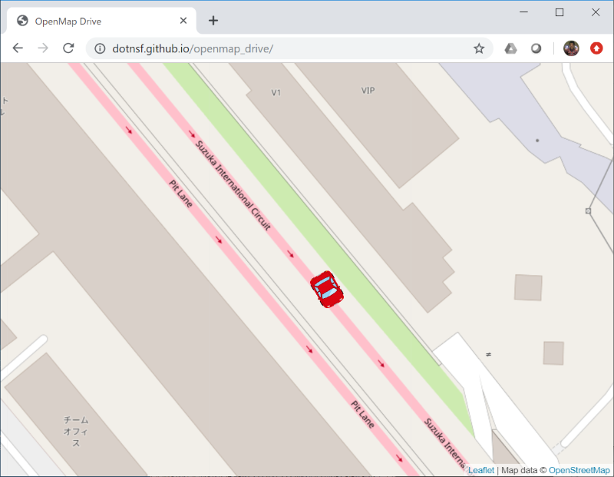View site information via info icon

click(100, 48)
